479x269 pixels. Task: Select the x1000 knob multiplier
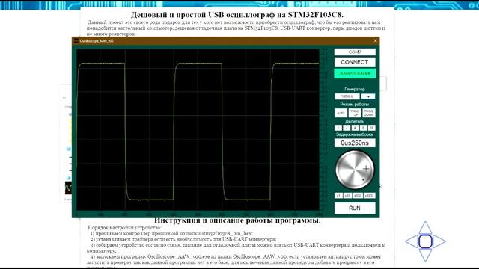(x=369, y=196)
